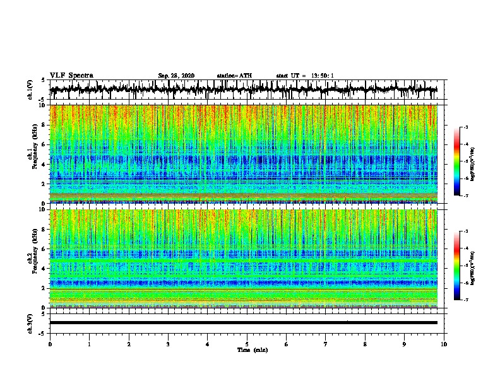Click the "-5" label on ch.2 color bar
This screenshot has width=500, height=386.
466,266
